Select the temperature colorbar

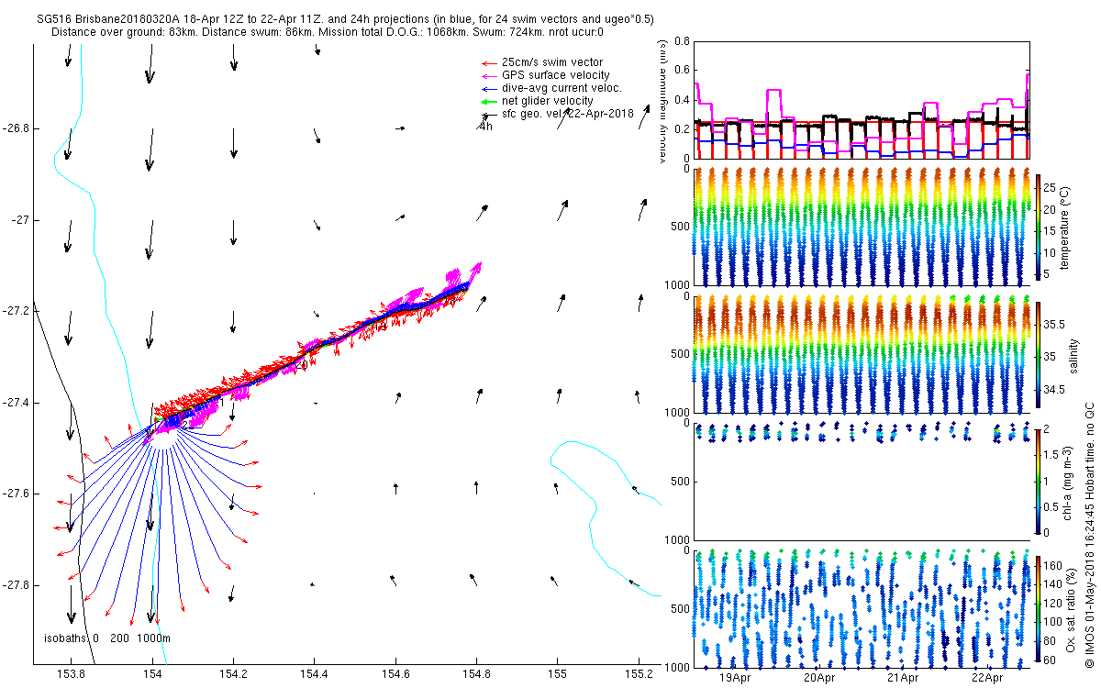[1038, 226]
